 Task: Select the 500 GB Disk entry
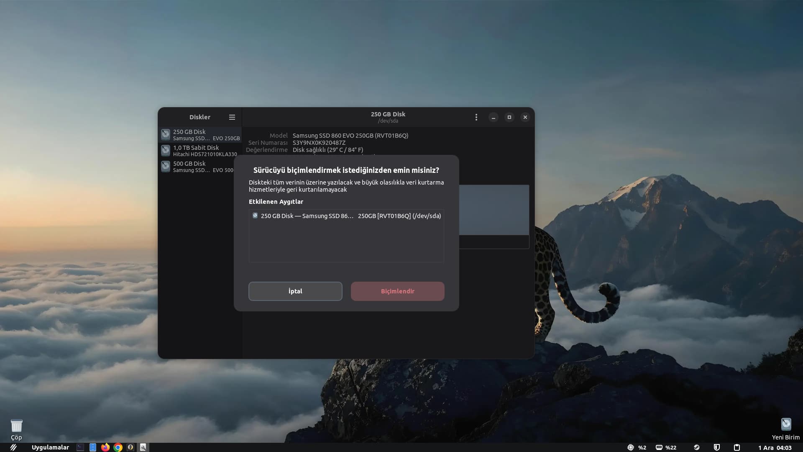click(201, 167)
